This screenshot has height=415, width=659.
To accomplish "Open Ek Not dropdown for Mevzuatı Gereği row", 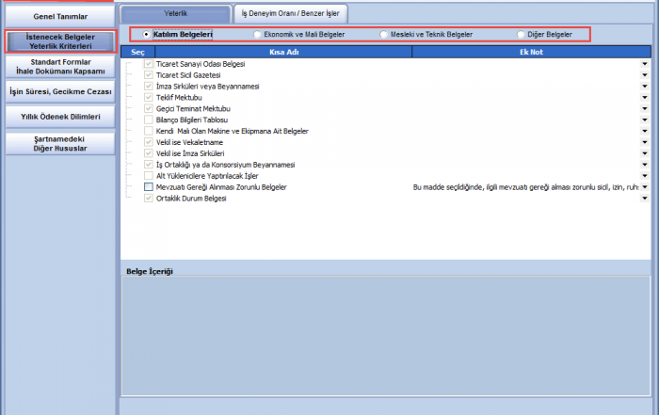I will click(x=645, y=187).
